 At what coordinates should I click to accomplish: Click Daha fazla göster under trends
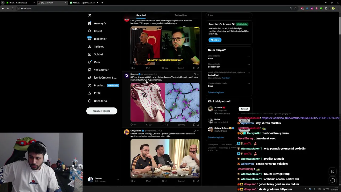(x=216, y=92)
